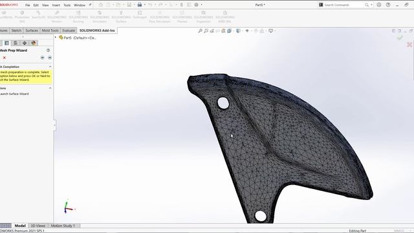
Task: Open the DimXpertManager crosshair tab icon
Action: [25, 43]
